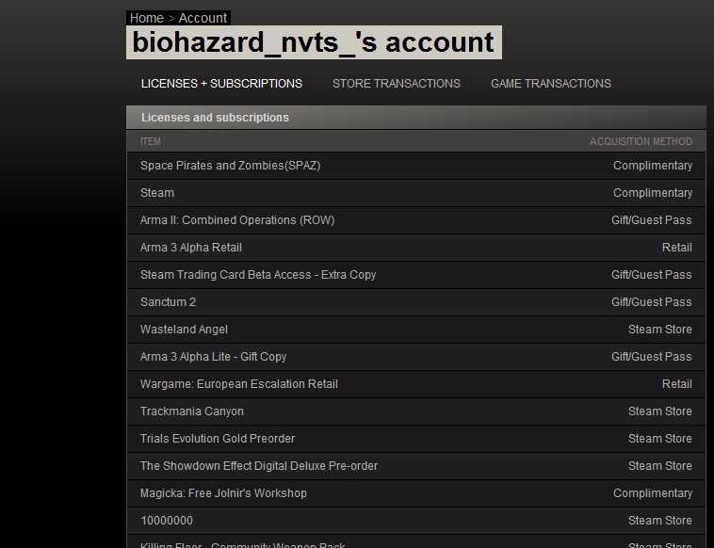Select Space Pirates and Zombies(SPAZ) row

click(416, 166)
